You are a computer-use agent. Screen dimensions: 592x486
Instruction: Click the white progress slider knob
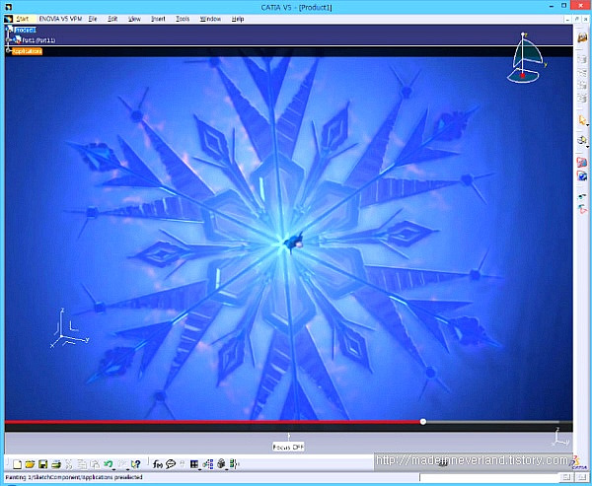[423, 422]
